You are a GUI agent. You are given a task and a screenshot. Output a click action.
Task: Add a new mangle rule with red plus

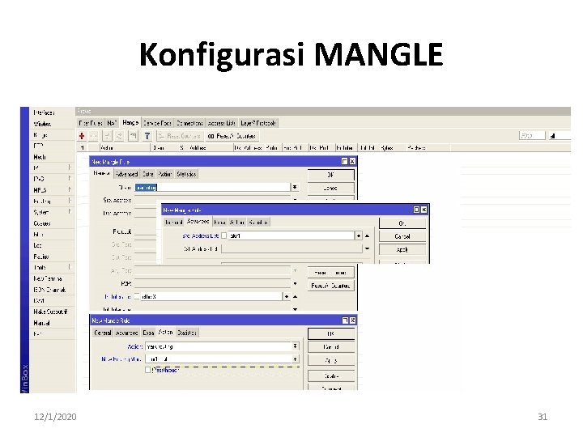(82, 136)
